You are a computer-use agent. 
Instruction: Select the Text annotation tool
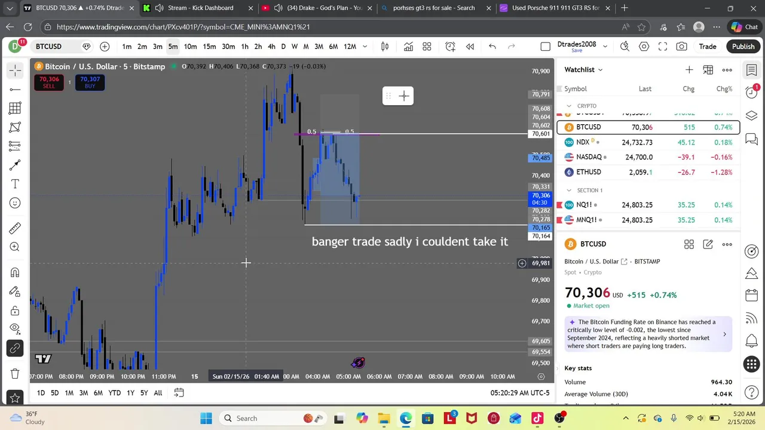tap(15, 184)
